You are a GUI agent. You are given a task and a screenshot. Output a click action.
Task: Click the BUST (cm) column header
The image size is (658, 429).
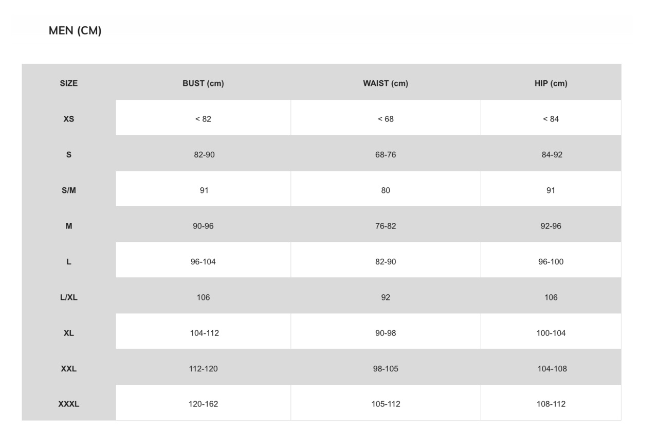(x=203, y=83)
